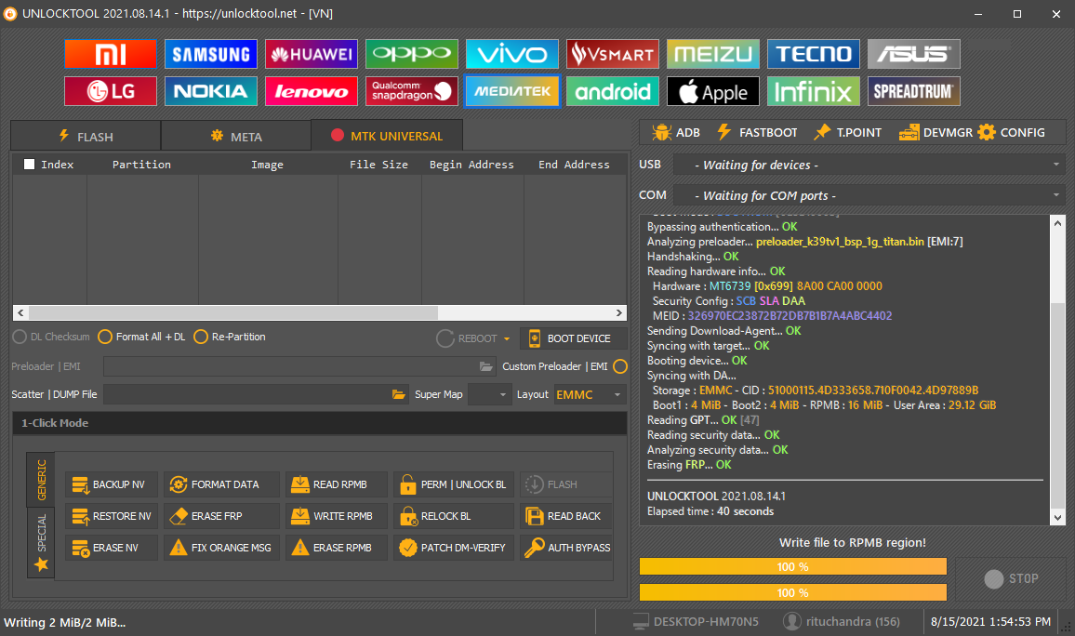Select the OPPO brand logo
The image size is (1075, 636).
point(411,54)
